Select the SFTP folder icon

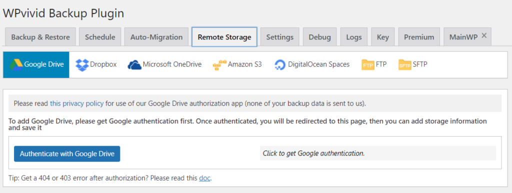tap(405, 64)
